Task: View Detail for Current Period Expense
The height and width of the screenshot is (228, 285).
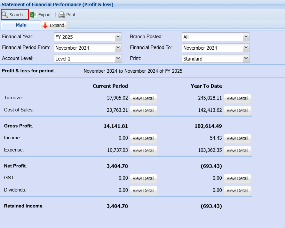Action: (143, 151)
